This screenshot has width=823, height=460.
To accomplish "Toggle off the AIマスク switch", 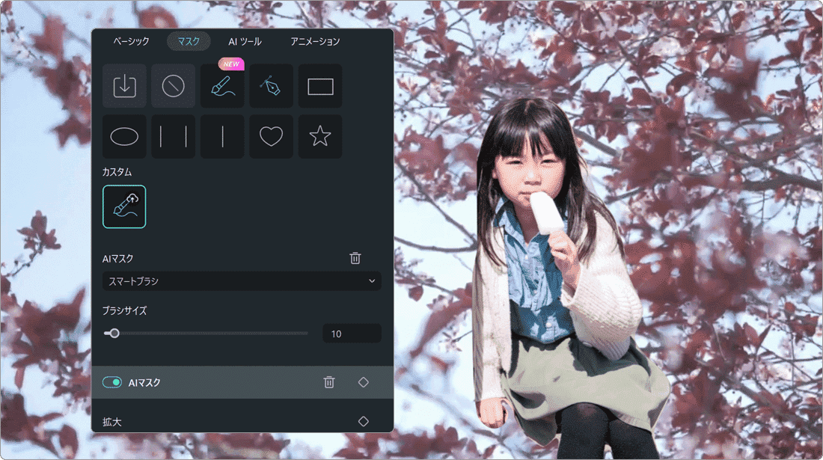I will click(112, 382).
